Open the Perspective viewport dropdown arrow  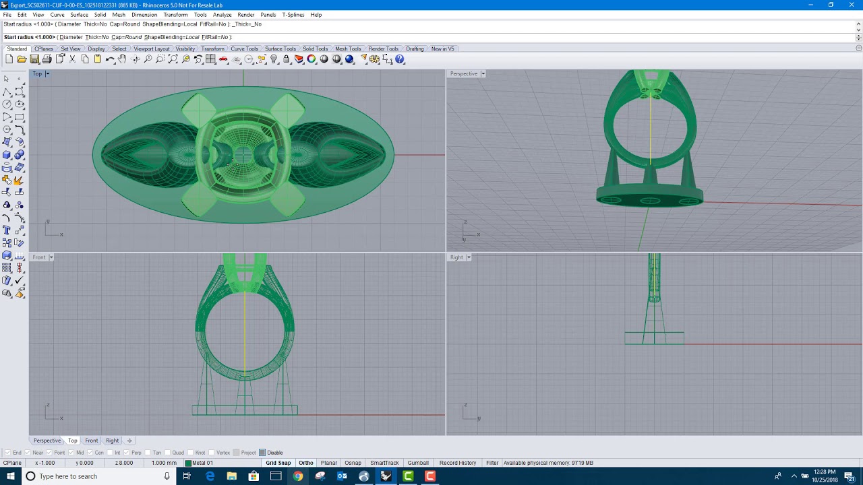[x=483, y=73]
